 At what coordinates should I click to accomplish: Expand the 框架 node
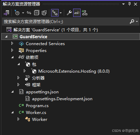18,85
